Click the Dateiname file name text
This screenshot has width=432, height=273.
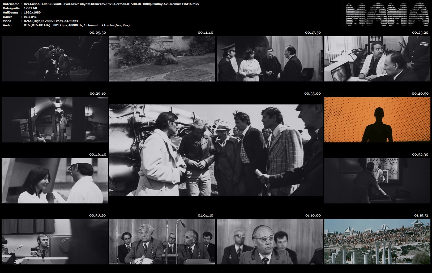(111, 4)
